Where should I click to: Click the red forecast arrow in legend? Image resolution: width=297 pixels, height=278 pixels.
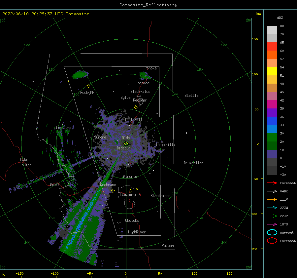point(272,183)
